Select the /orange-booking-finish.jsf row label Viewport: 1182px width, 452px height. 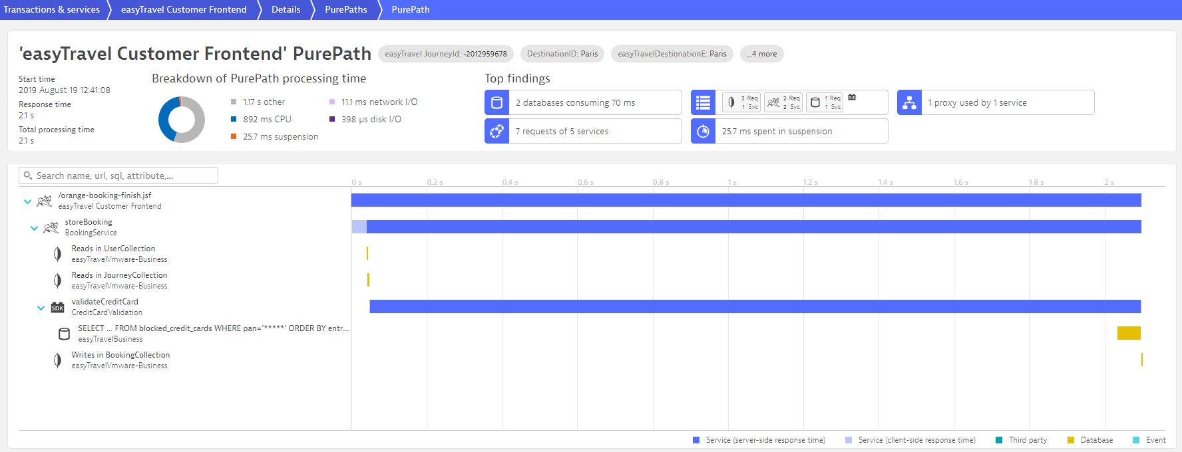click(109, 201)
